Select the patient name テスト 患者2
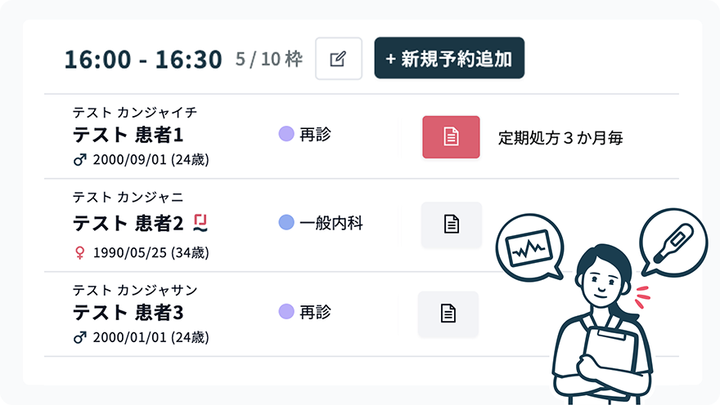The image size is (720, 405). 128,224
